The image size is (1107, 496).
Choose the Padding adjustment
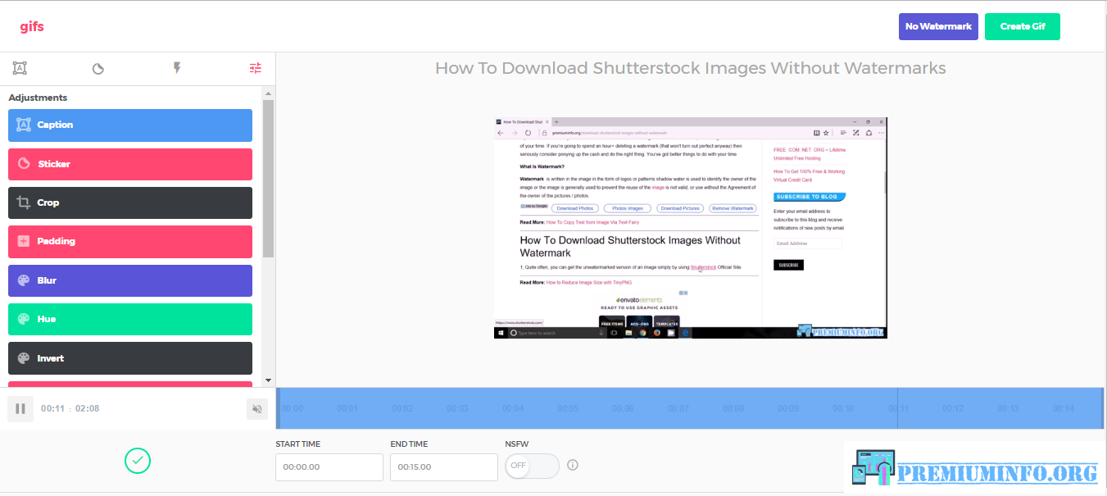click(130, 242)
